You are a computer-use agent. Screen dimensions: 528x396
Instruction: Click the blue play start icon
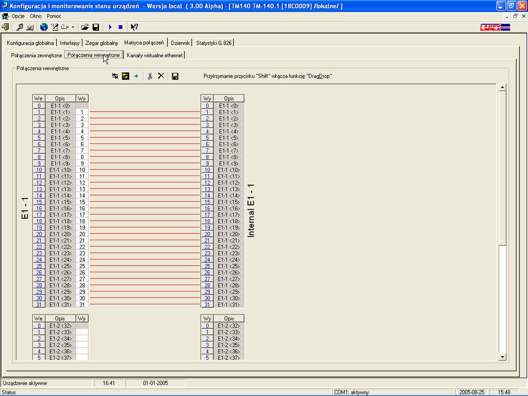[x=110, y=27]
